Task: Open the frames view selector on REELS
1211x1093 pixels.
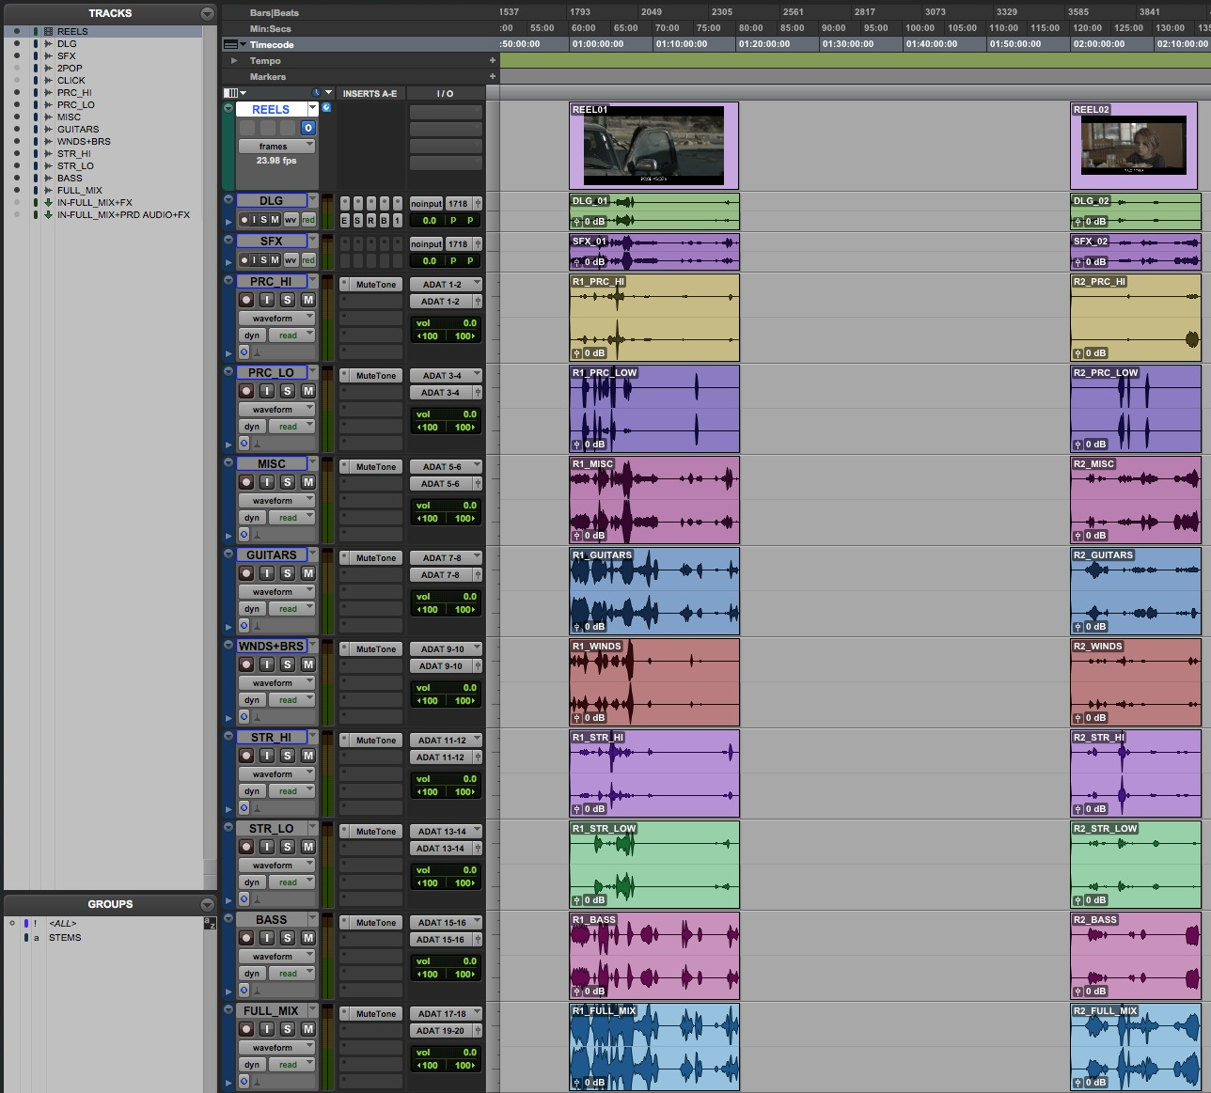Action: click(x=275, y=147)
